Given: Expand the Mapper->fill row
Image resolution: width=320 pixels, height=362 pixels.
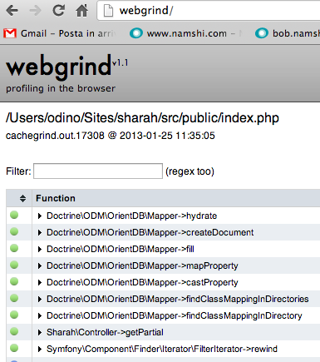Looking at the screenshot, I should click(39, 249).
